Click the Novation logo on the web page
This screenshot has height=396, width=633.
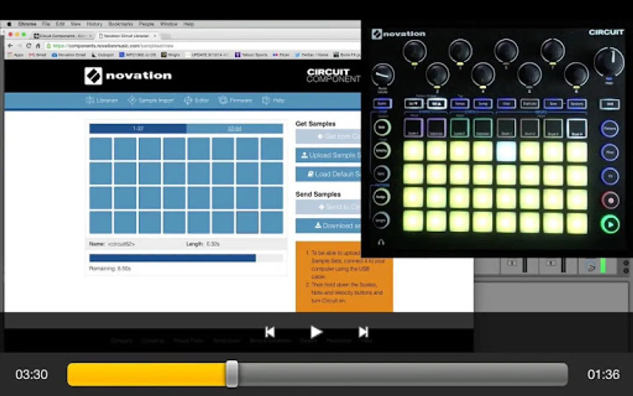point(128,76)
